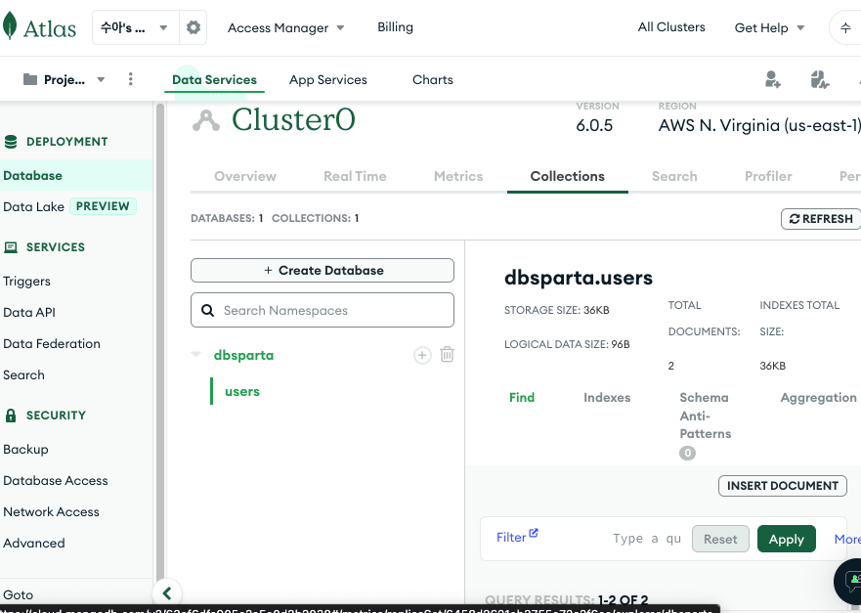Expand the Get Help menu
The height and width of the screenshot is (613, 861).
pos(769,27)
